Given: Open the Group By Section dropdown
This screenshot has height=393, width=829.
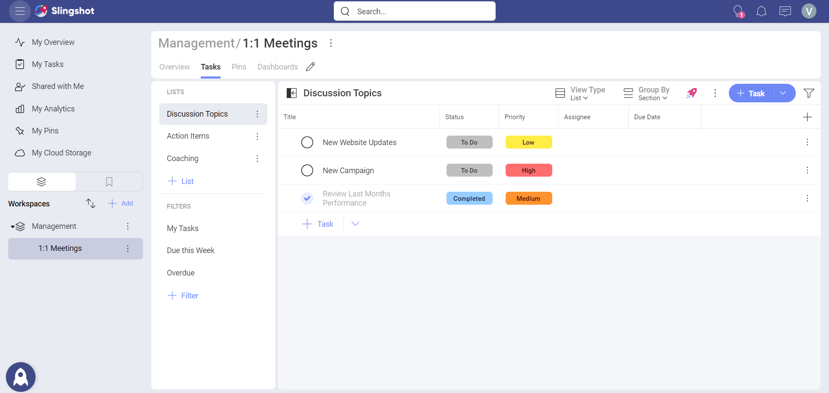Looking at the screenshot, I should pyautogui.click(x=646, y=93).
